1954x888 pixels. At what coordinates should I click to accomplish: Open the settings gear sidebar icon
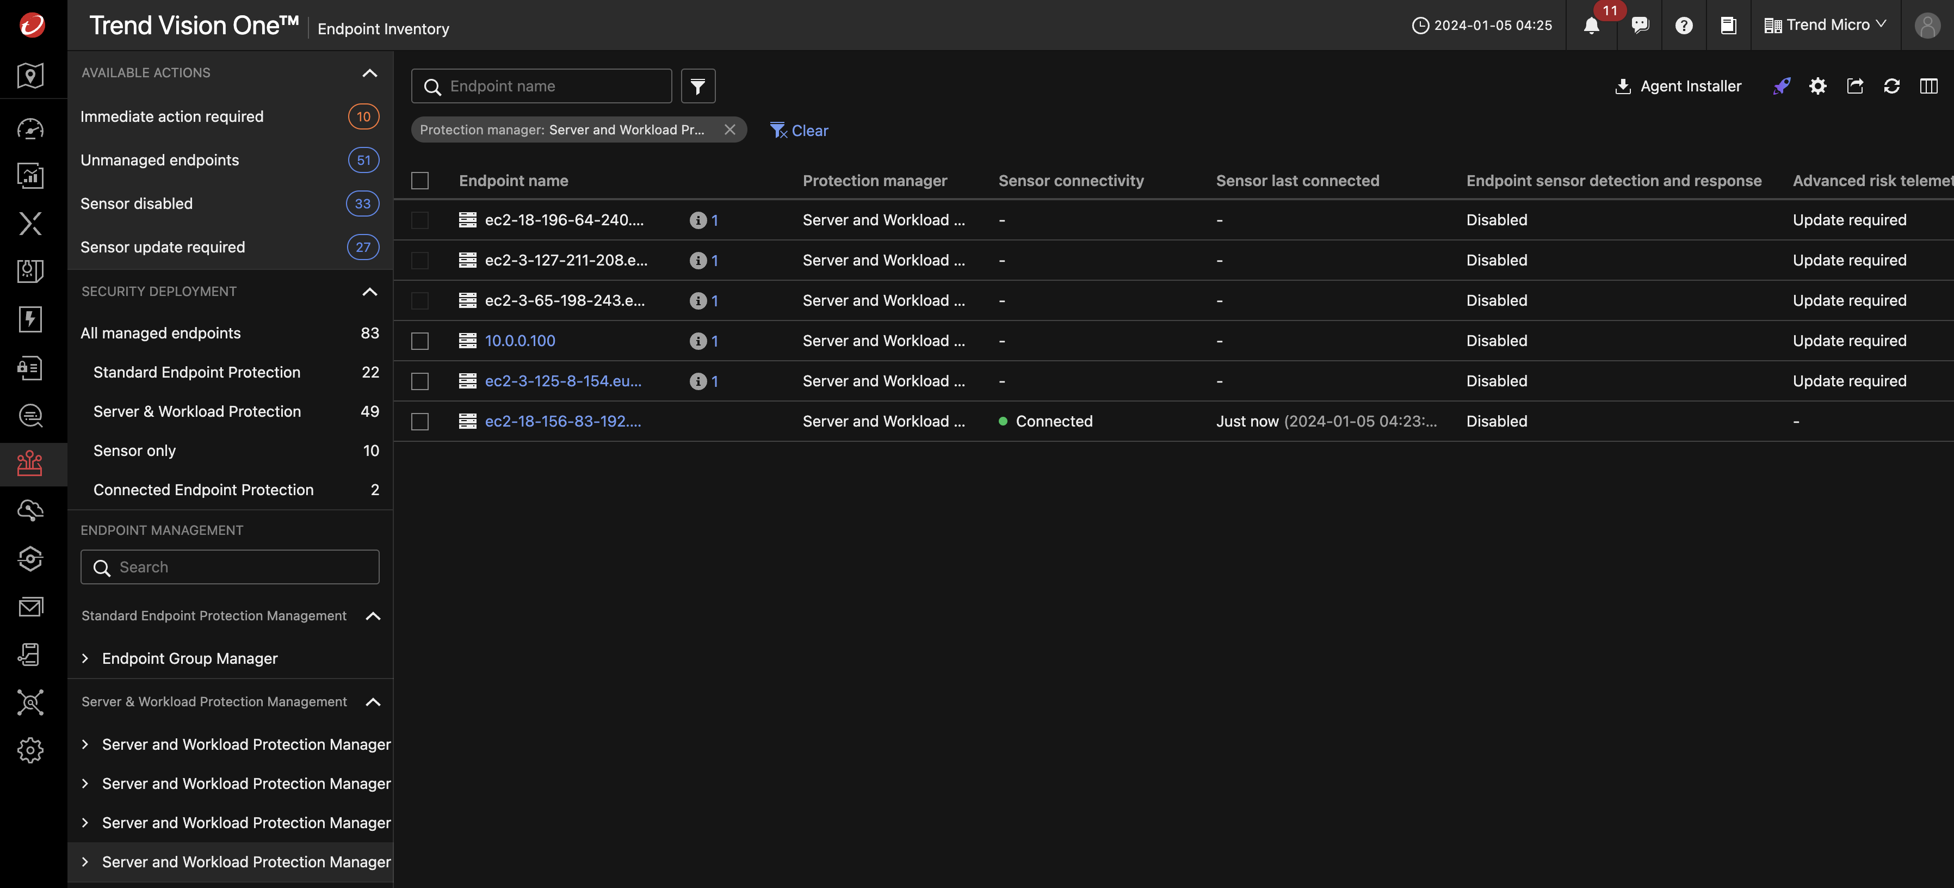(30, 750)
